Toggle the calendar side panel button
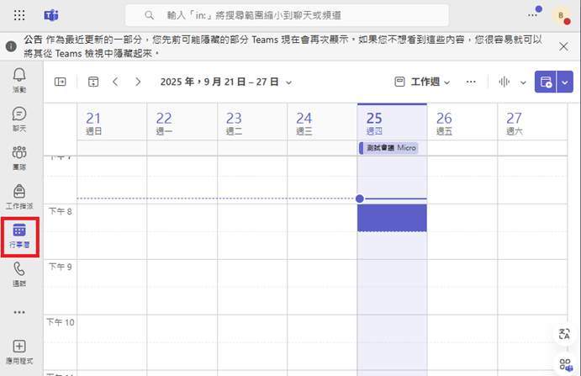 tap(60, 82)
